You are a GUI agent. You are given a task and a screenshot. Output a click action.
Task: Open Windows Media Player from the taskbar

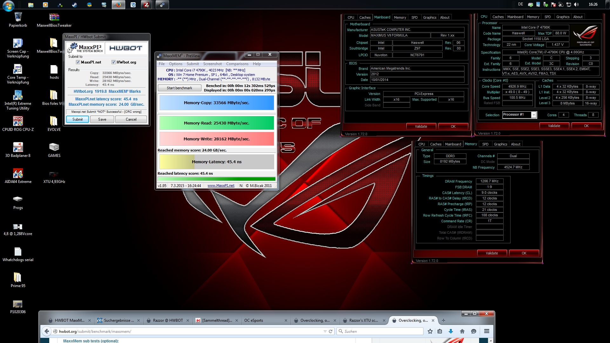pos(45,5)
